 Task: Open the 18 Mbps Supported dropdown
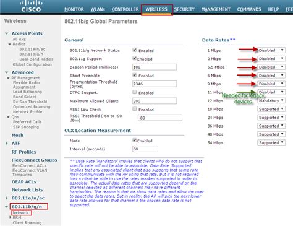pos(271,109)
